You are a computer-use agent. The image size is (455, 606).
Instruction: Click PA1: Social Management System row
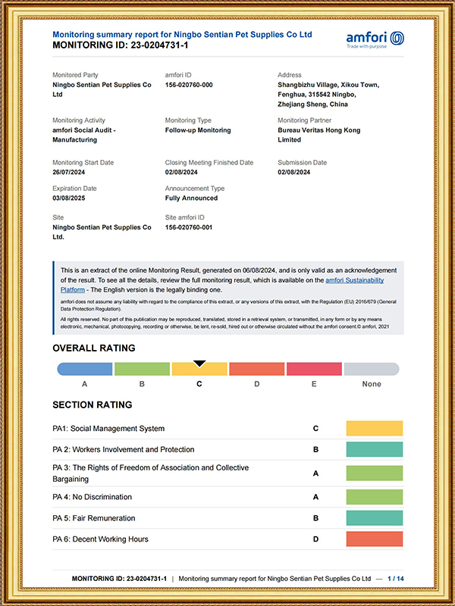pyautogui.click(x=228, y=428)
